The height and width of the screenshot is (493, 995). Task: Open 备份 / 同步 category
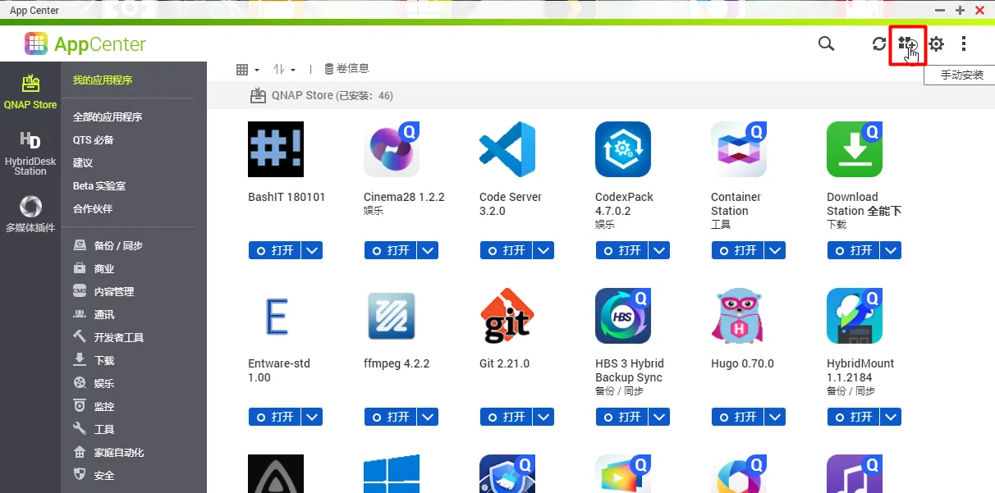(117, 245)
